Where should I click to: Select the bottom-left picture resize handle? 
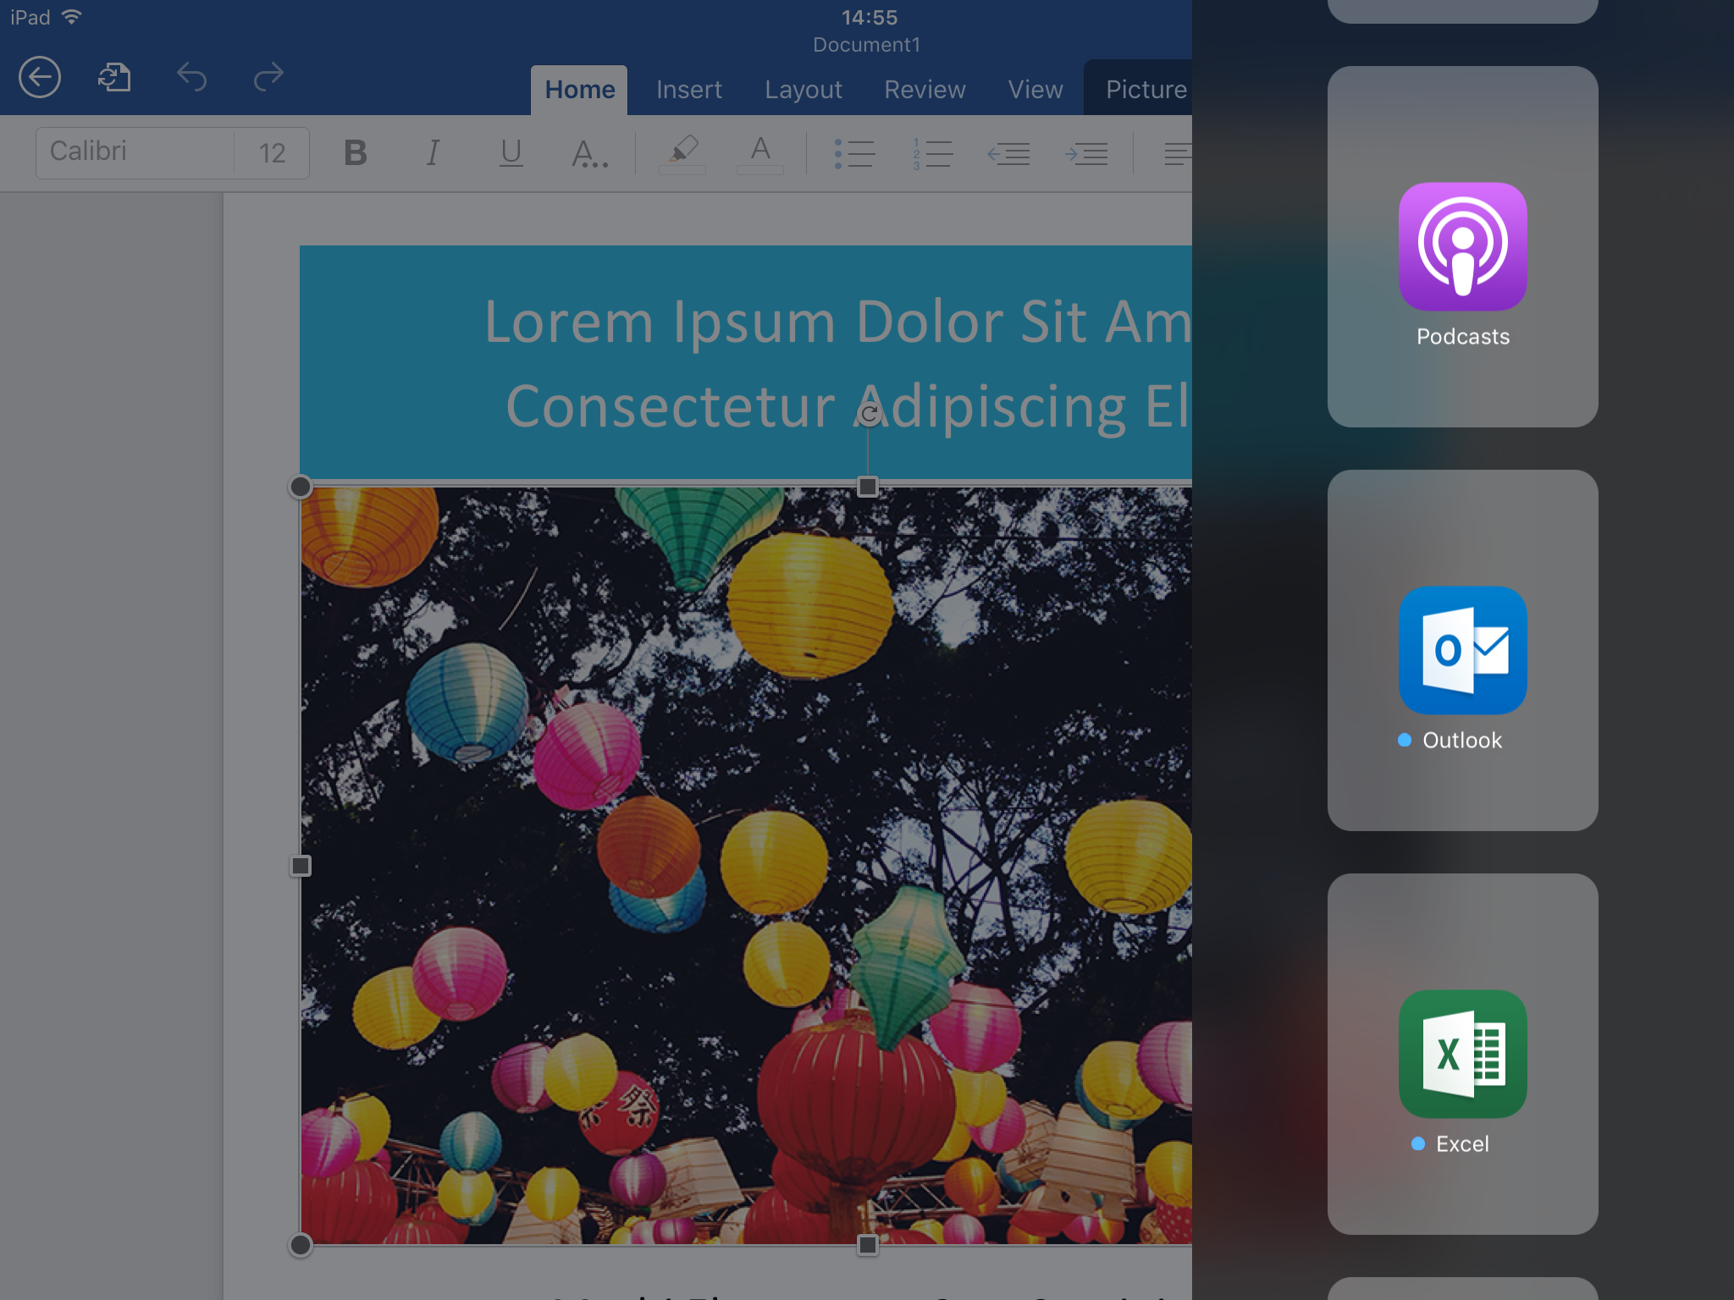coord(301,1245)
